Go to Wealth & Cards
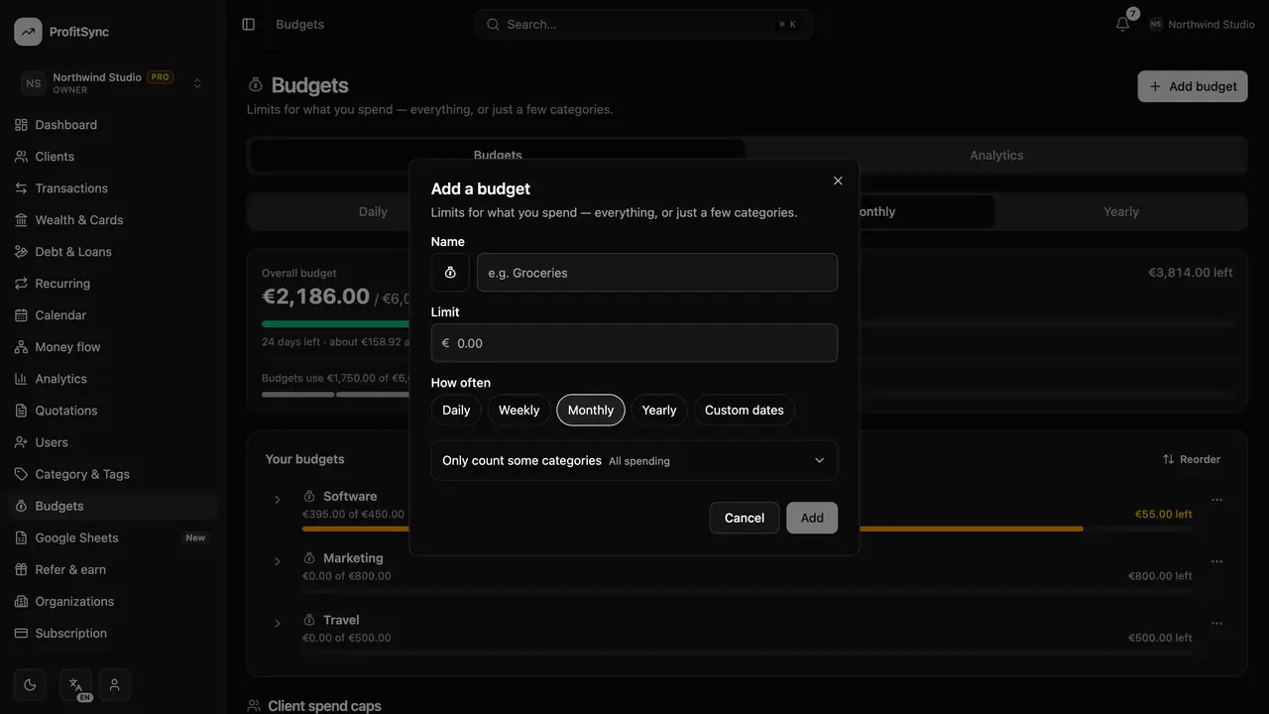The width and height of the screenshot is (1269, 714). point(112,220)
